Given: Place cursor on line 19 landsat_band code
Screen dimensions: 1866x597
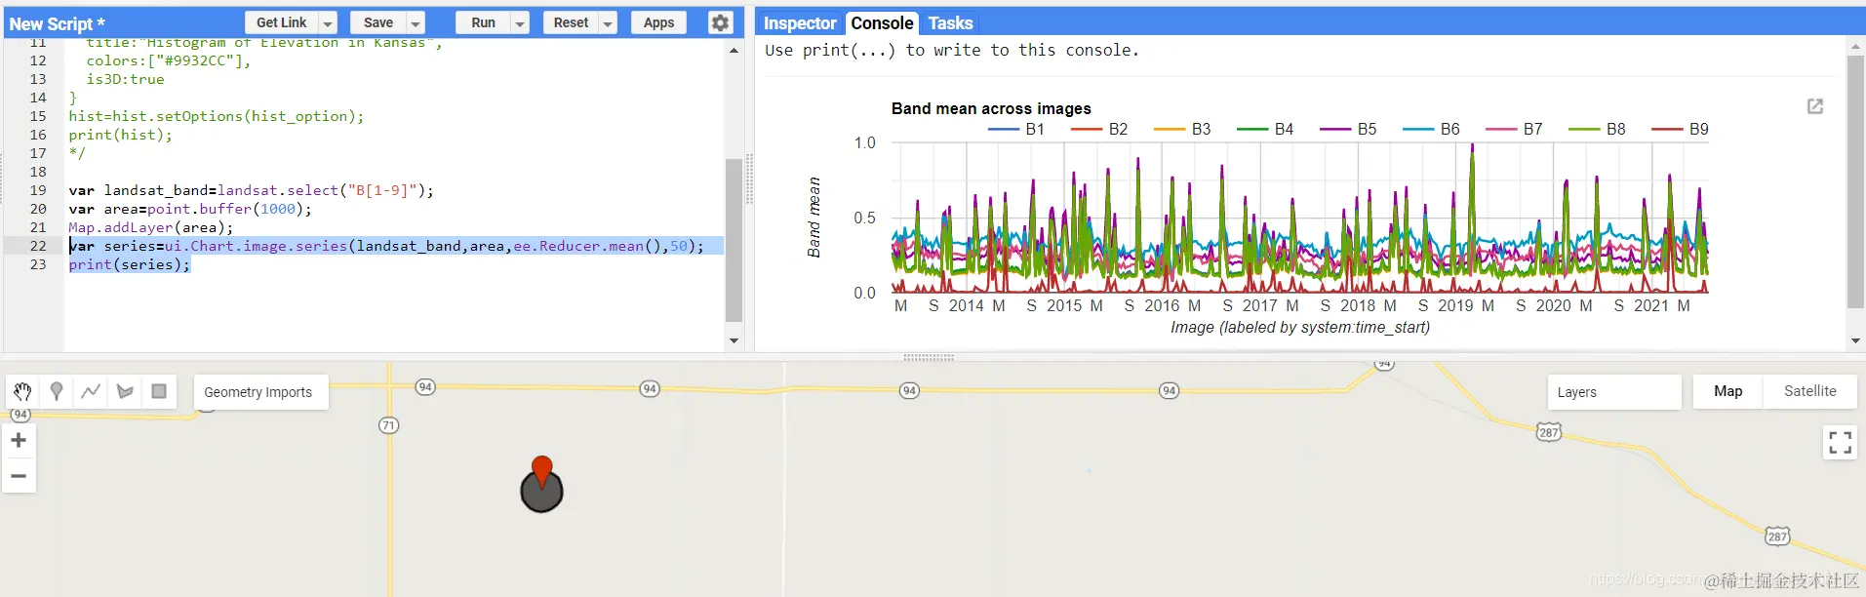Looking at the screenshot, I should (251, 190).
